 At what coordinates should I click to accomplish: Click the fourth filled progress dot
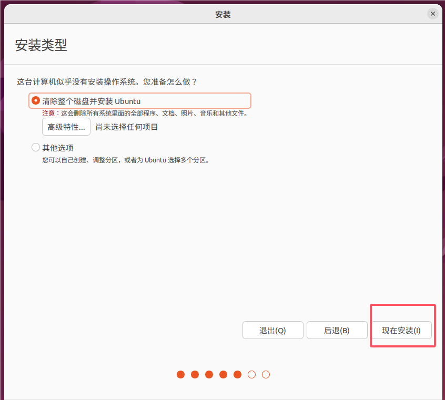[223, 375]
